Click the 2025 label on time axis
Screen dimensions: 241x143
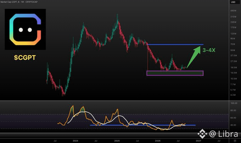point(117,141)
